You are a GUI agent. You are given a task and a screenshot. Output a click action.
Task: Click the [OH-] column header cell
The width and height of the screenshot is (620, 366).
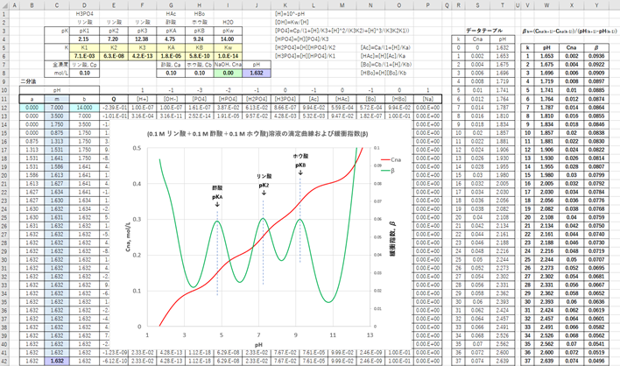coord(171,99)
